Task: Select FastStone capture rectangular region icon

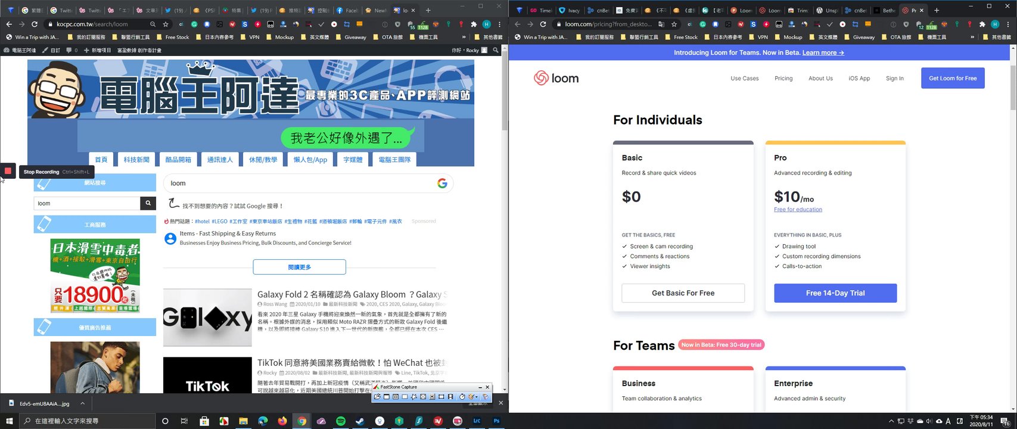Action: tap(405, 397)
